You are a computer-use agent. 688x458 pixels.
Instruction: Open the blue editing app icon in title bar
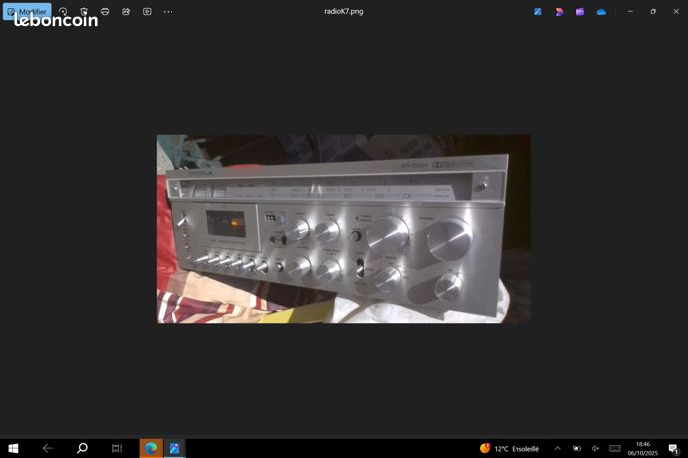(x=538, y=12)
